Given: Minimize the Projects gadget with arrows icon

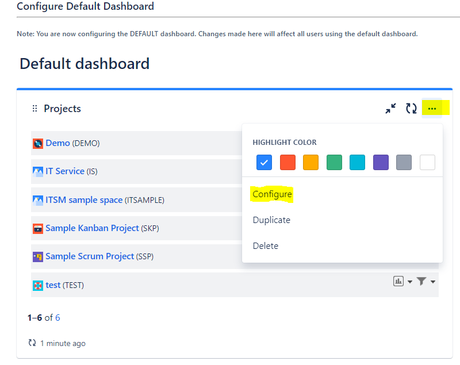Looking at the screenshot, I should [391, 109].
